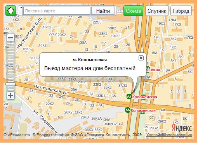Click house number 16К3
This screenshot has width=198, height=143.
[x=27, y=49]
